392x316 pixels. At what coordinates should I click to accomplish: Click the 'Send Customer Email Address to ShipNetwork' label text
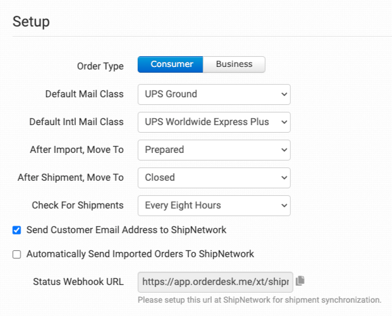pyautogui.click(x=126, y=230)
